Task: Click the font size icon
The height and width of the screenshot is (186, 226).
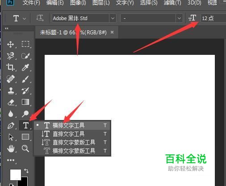Action: [192, 18]
